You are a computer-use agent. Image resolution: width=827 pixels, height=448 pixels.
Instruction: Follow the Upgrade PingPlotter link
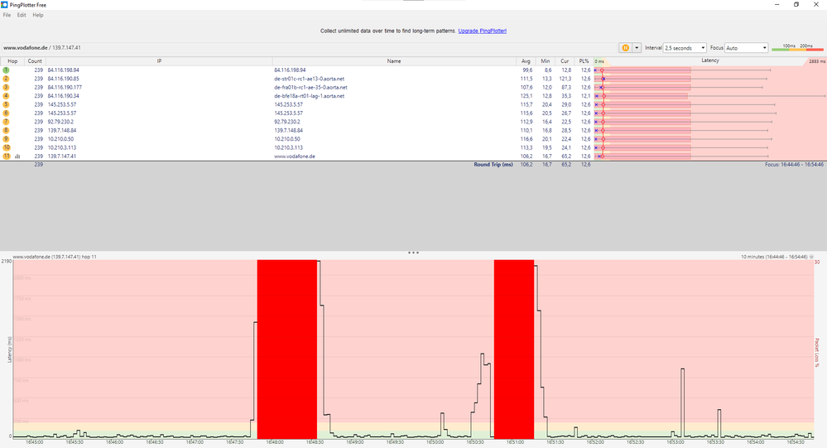click(482, 31)
